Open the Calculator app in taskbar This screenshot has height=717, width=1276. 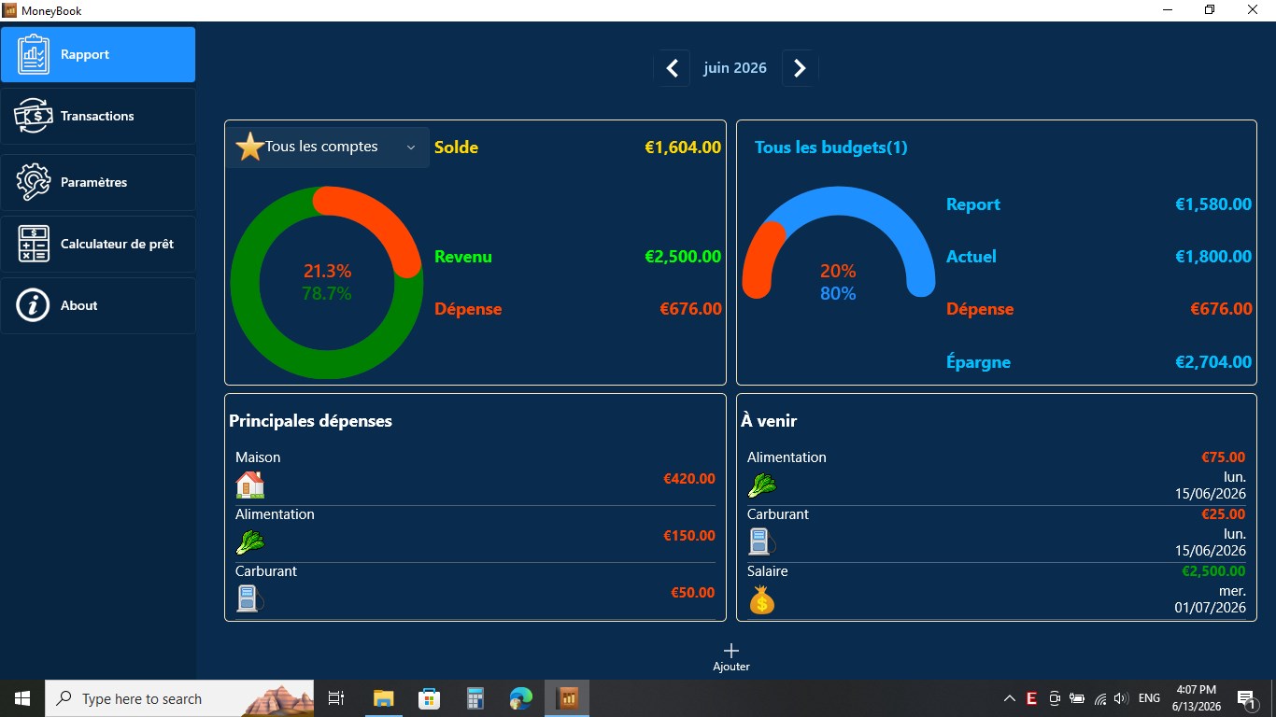coord(475,698)
